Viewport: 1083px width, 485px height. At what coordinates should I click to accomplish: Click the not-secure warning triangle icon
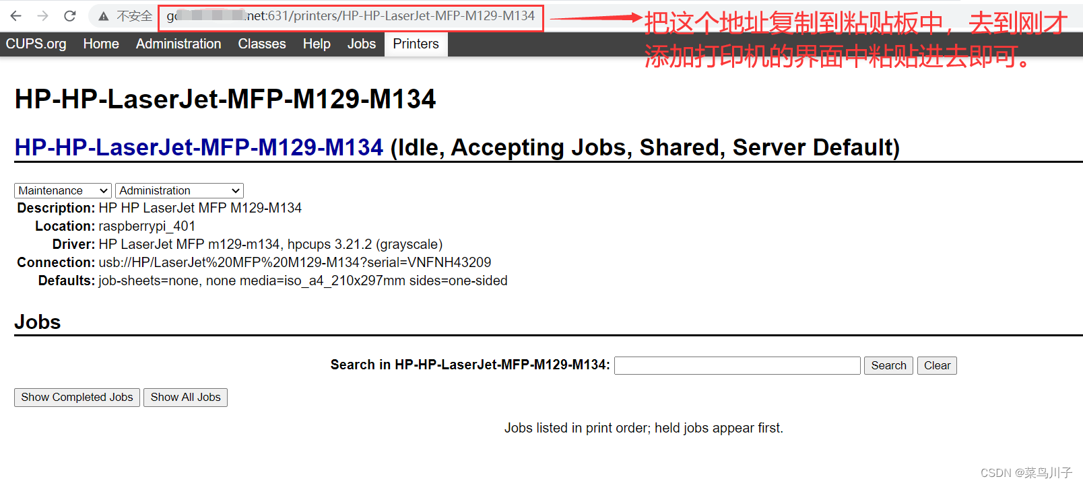[x=103, y=16]
